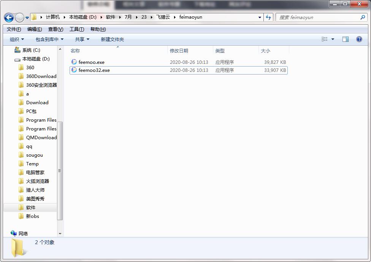Open the 360 folder in sidebar
The height and width of the screenshot is (262, 371).
coord(30,67)
